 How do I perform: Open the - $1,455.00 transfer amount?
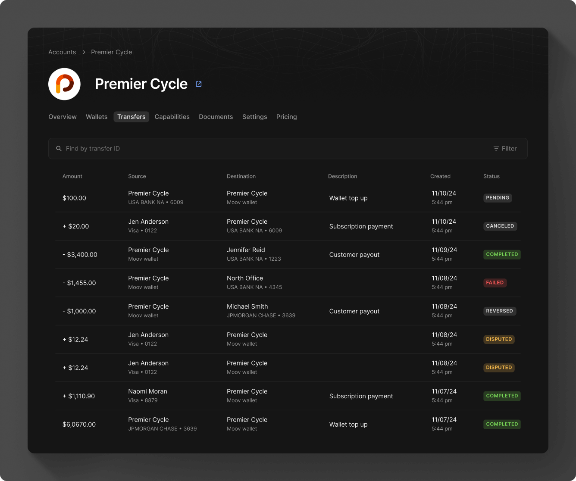79,283
